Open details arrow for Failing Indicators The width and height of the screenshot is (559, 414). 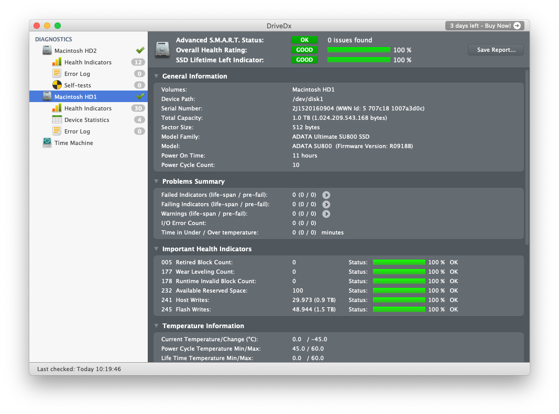[x=326, y=205]
